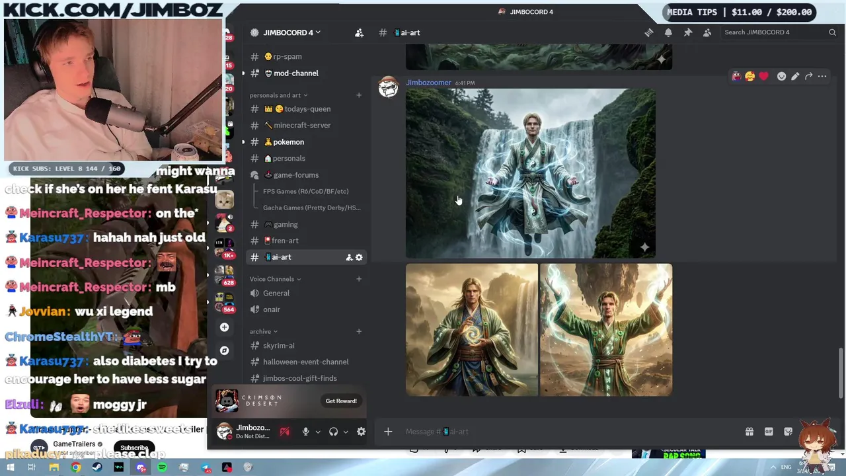
Task: Toggle the headphones deafen button
Action: 333,432
